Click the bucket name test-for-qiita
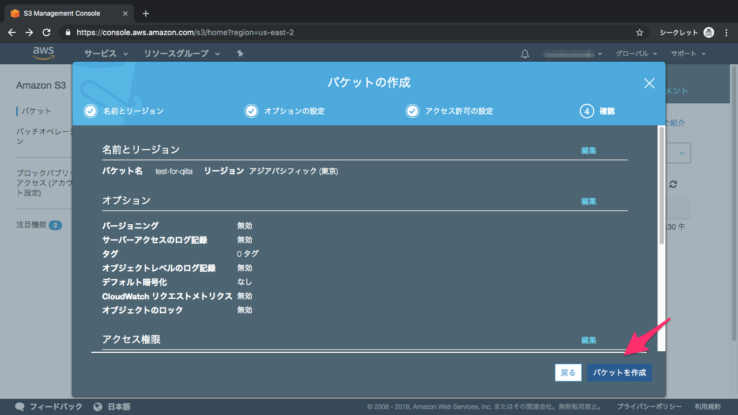 click(174, 171)
